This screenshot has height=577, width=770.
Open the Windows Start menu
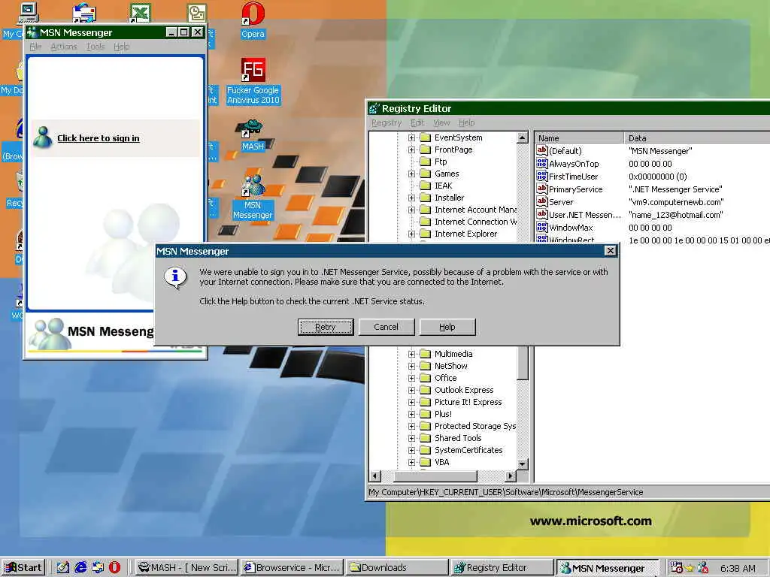click(23, 567)
